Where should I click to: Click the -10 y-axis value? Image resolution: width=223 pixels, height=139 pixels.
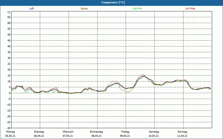pyautogui.click(x=9, y=105)
